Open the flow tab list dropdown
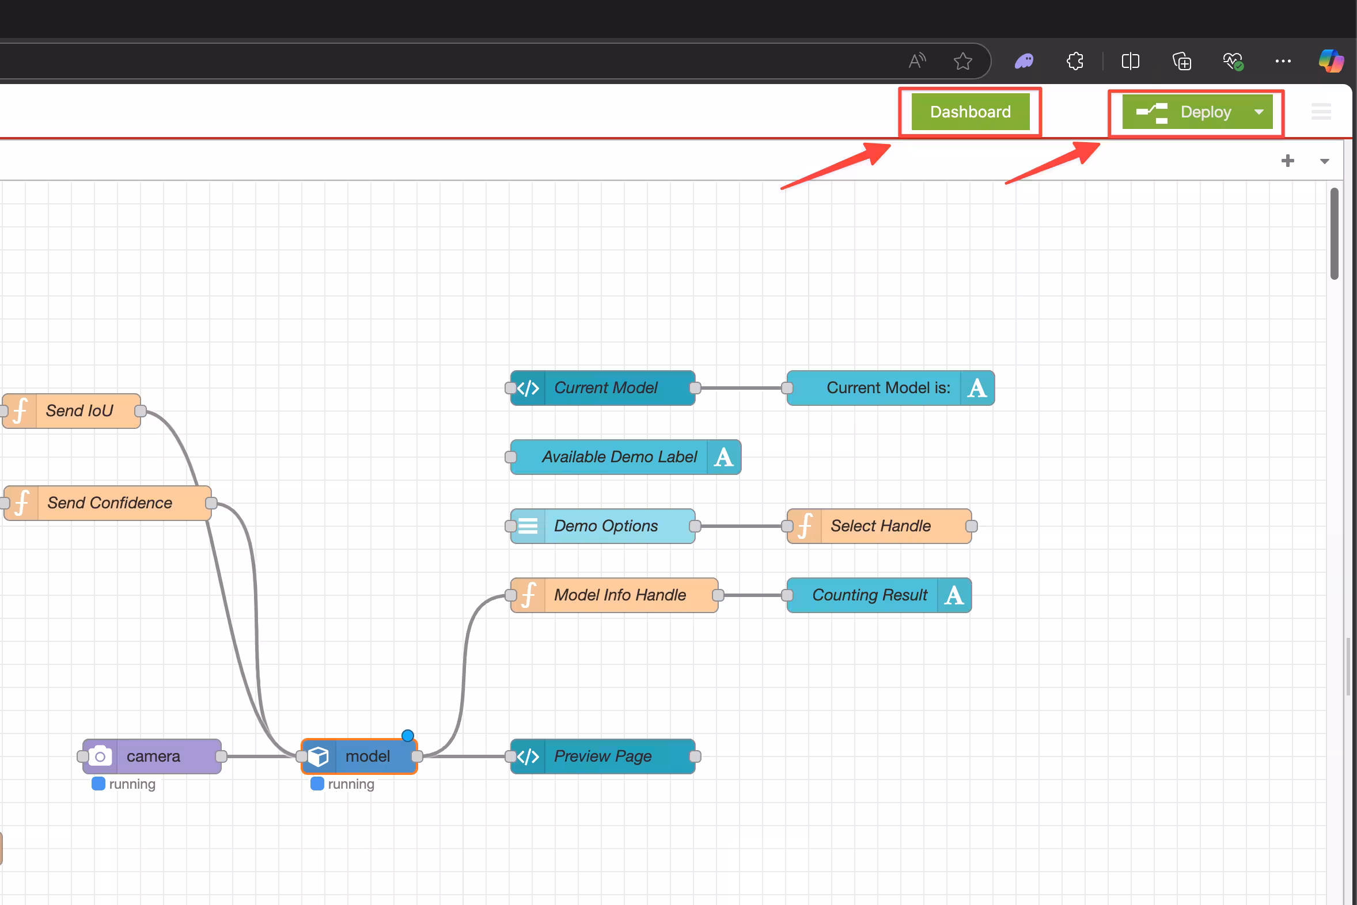This screenshot has height=905, width=1357. click(1325, 161)
